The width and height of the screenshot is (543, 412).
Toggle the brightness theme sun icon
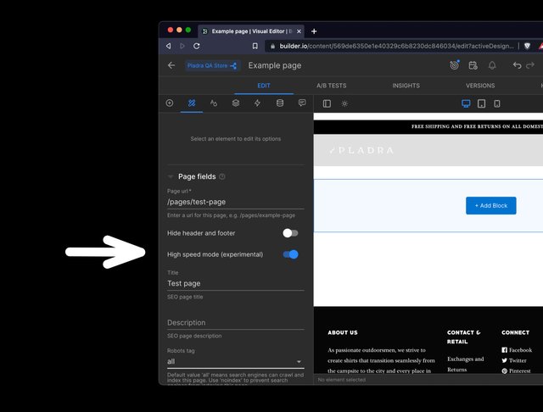point(344,103)
